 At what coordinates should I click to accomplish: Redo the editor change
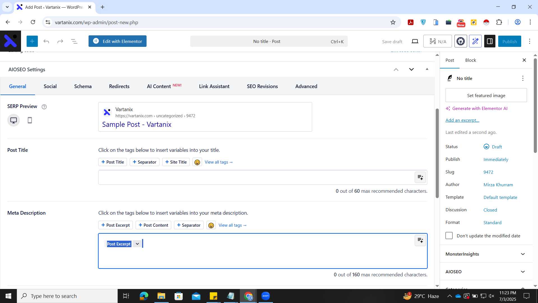(60, 41)
